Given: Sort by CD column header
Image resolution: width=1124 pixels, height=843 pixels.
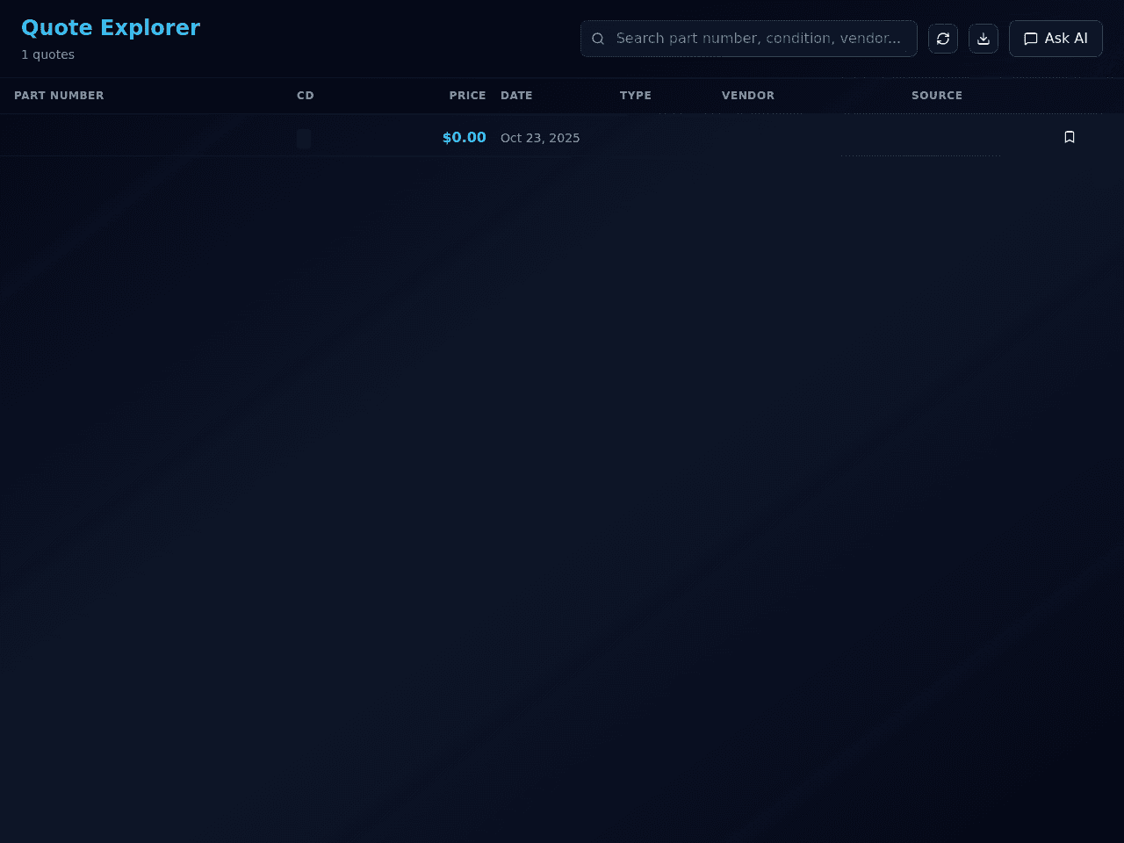Looking at the screenshot, I should click(x=306, y=96).
